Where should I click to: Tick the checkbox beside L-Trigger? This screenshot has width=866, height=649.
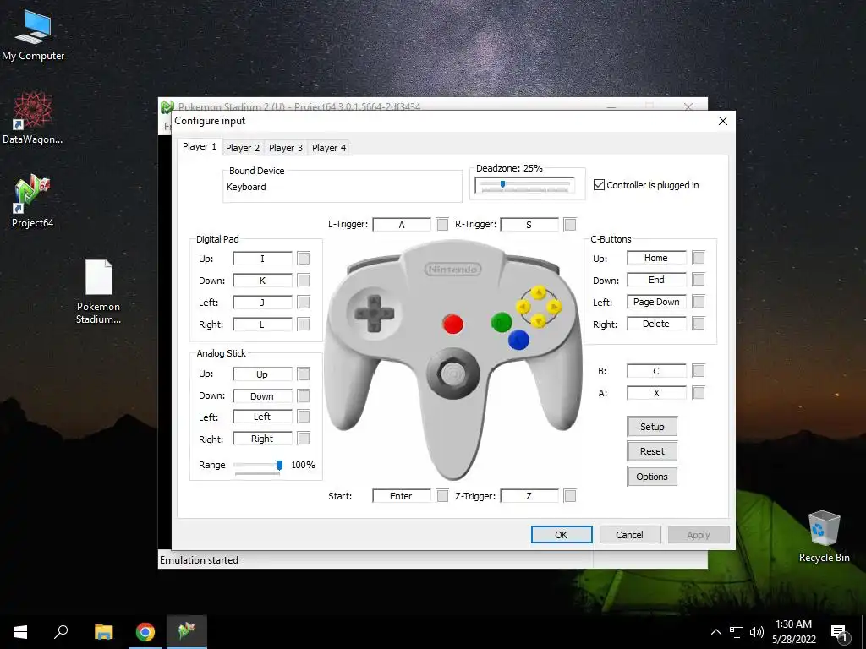tap(441, 224)
